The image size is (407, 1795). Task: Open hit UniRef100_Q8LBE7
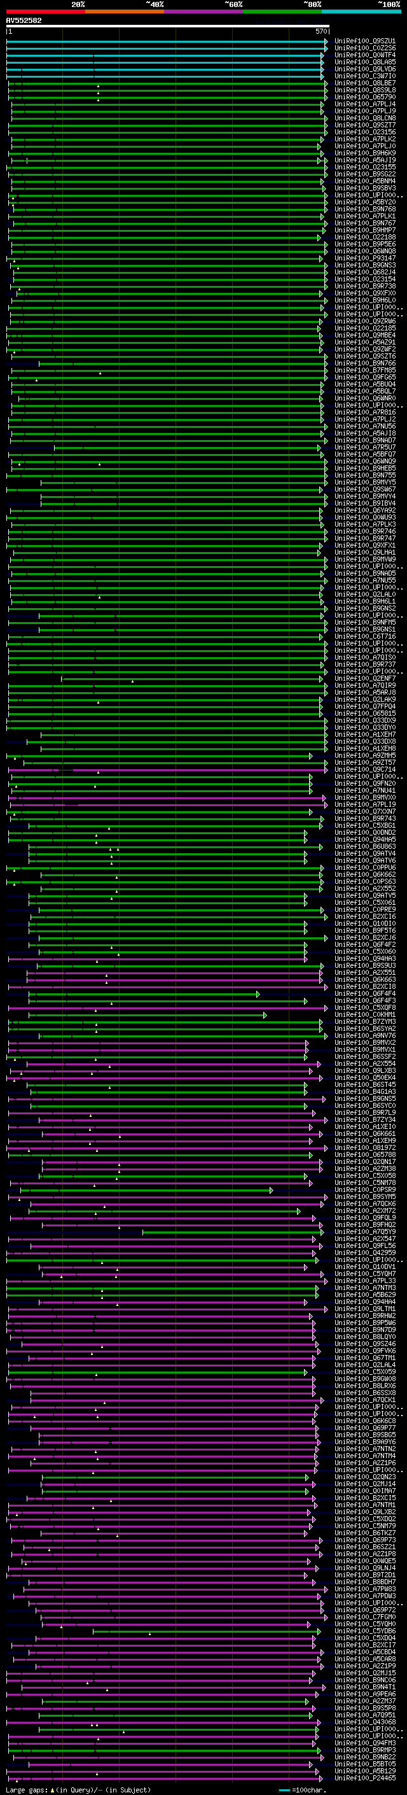pos(364,83)
